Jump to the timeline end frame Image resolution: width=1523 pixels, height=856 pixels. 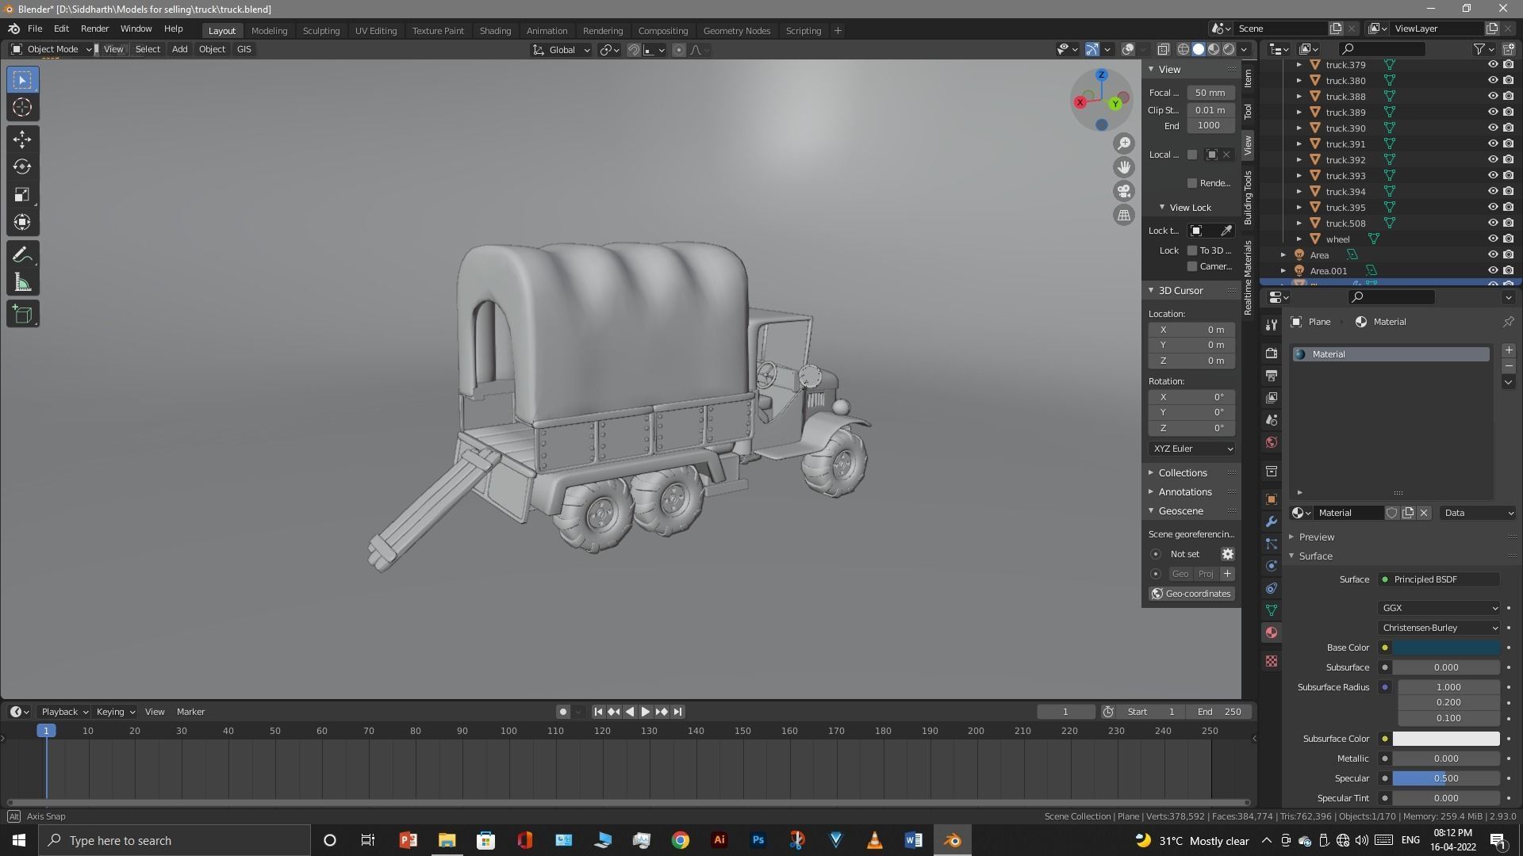click(677, 712)
